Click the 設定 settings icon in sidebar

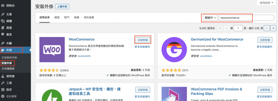3,90
